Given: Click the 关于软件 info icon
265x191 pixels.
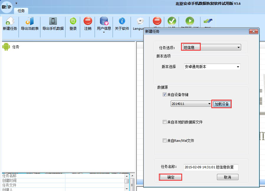Looking at the screenshot, I should pyautogui.click(x=122, y=21).
